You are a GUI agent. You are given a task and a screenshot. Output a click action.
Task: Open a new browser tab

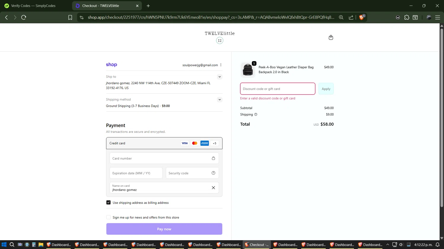(x=148, y=6)
